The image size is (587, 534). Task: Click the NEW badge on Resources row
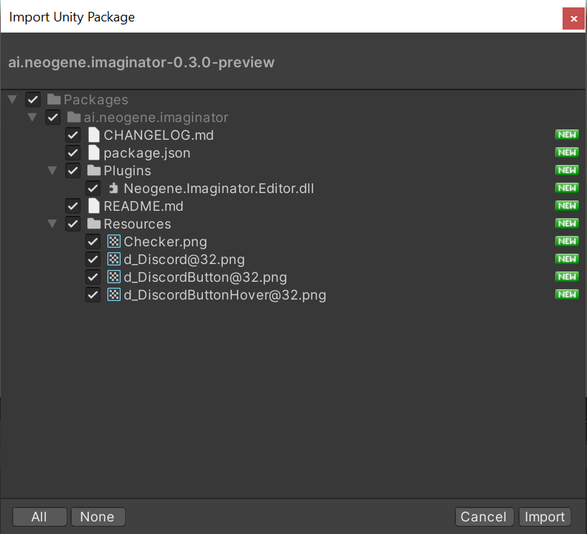567,223
